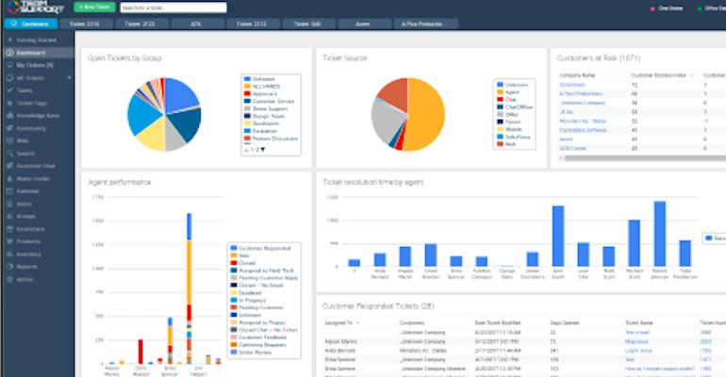Image resolution: width=726 pixels, height=377 pixels.
Task: Open Getting Started in the sidebar
Action: coord(36,41)
